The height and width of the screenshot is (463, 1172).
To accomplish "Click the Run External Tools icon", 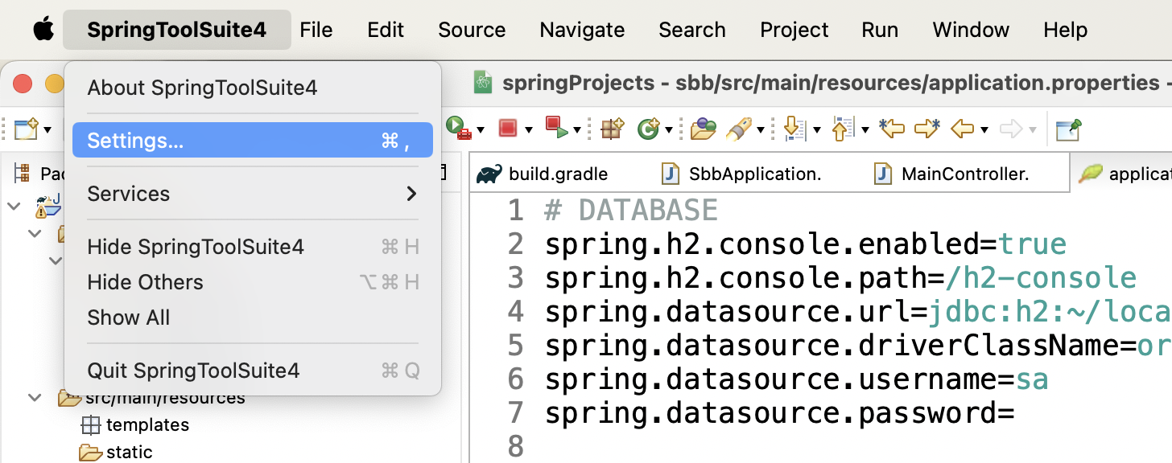I will [x=459, y=128].
